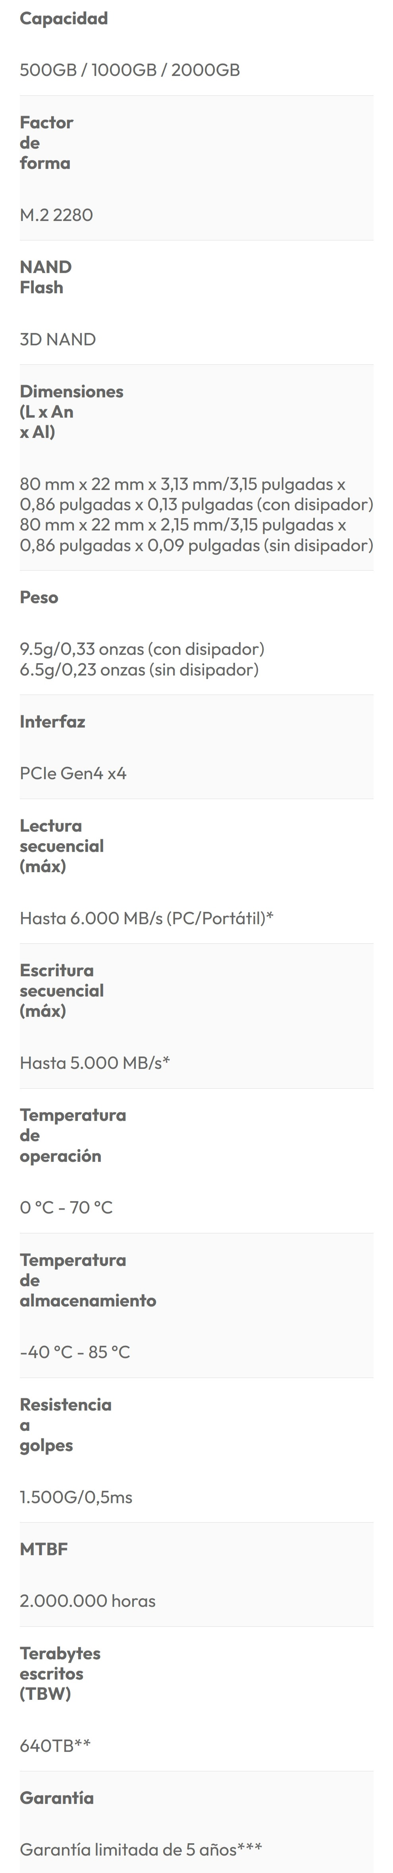The height and width of the screenshot is (1873, 393).
Task: Click the 9.5g/0,33 onzas con disipador line
Action: pyautogui.click(x=142, y=648)
